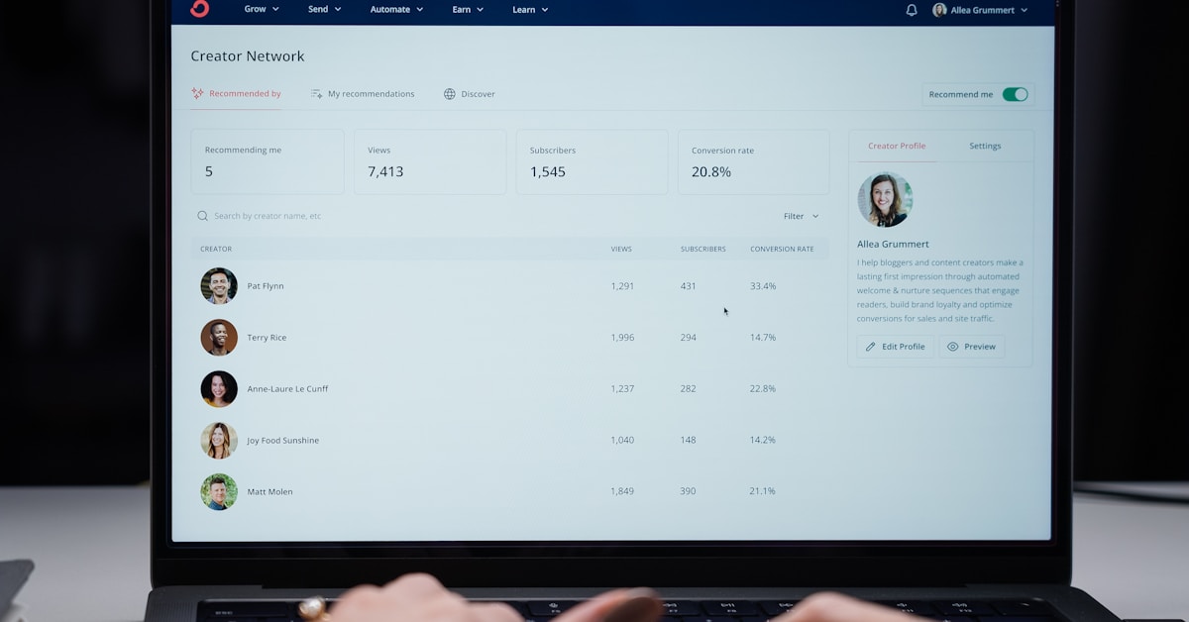Click the Recommending me stat card

click(x=268, y=161)
